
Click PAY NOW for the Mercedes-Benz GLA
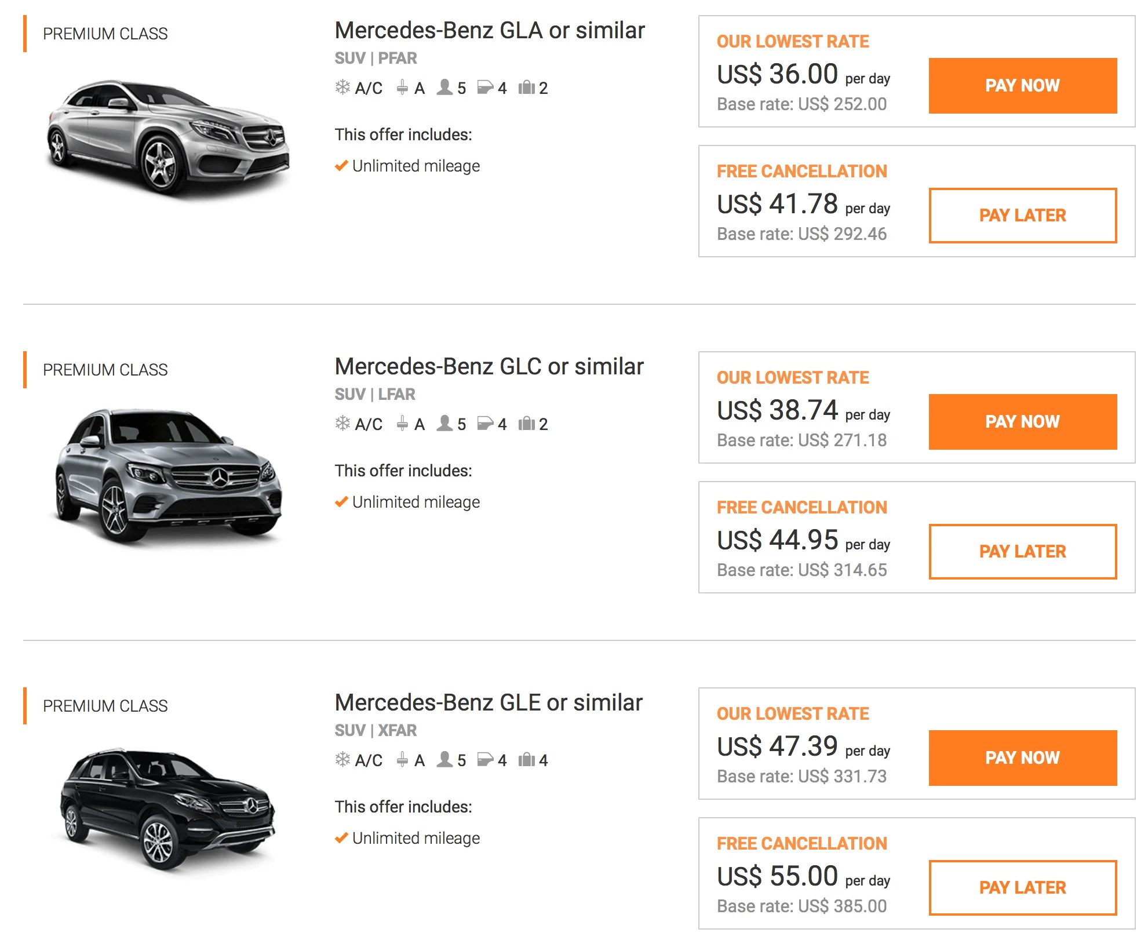(x=1023, y=86)
